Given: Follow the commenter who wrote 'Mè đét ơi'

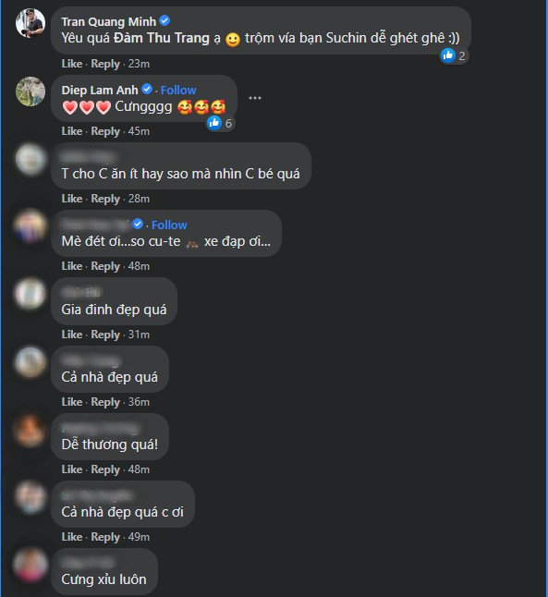Looking at the screenshot, I should tap(169, 225).
